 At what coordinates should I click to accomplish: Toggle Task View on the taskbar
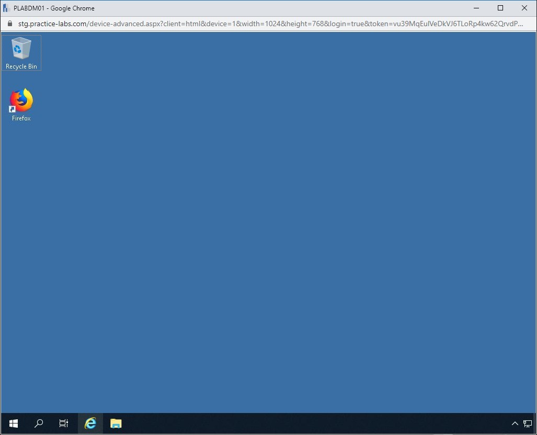click(x=64, y=423)
